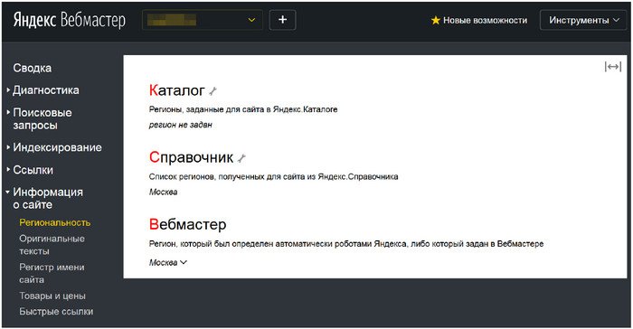Expand the Индексирование section
Viewport: 633px width, 329px height.
click(x=57, y=147)
